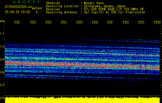This screenshot has width=162, height=103.
Task: Click the 1.0 frequency axis label
Action: pos(2,47)
